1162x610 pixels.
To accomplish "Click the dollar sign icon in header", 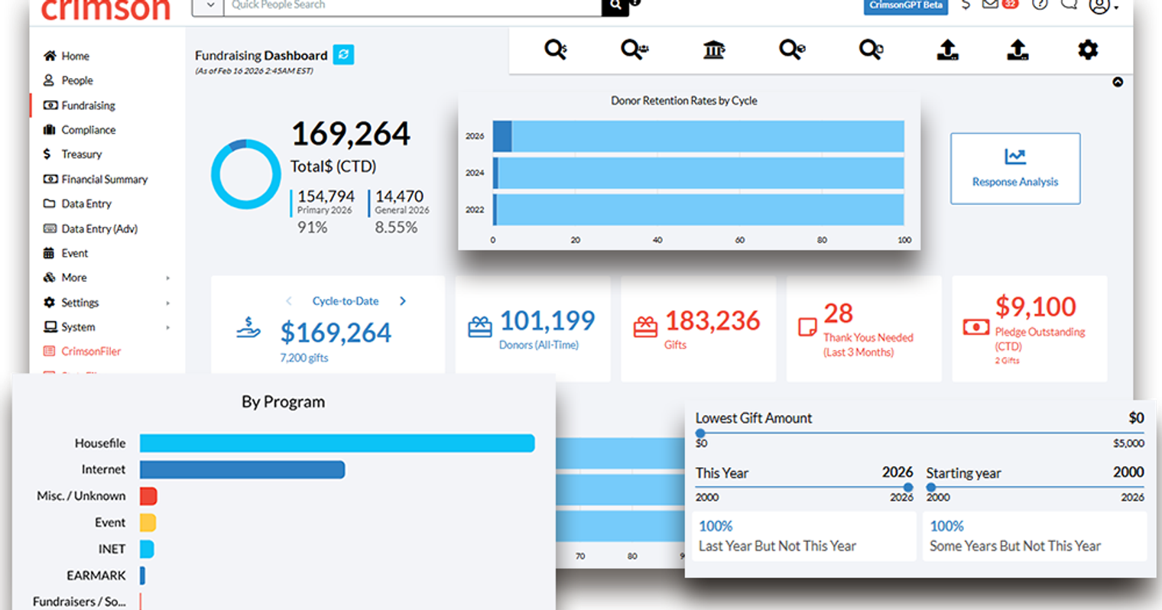I will (966, 5).
